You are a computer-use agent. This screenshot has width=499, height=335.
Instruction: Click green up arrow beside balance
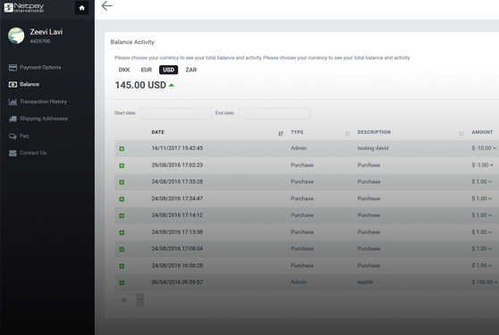tap(171, 85)
